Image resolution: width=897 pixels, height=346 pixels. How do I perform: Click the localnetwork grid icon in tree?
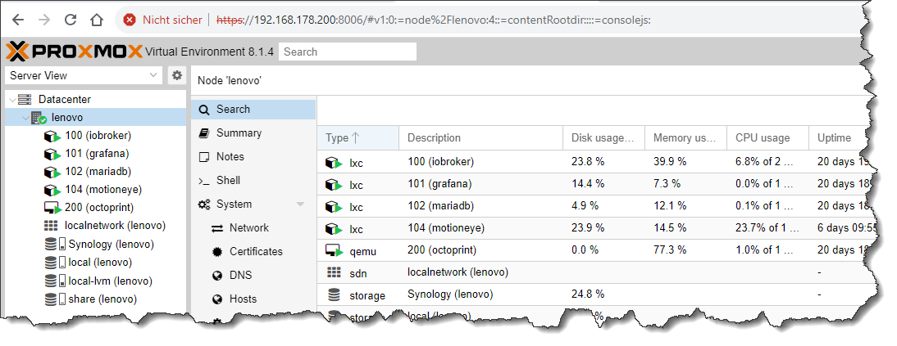coord(52,226)
